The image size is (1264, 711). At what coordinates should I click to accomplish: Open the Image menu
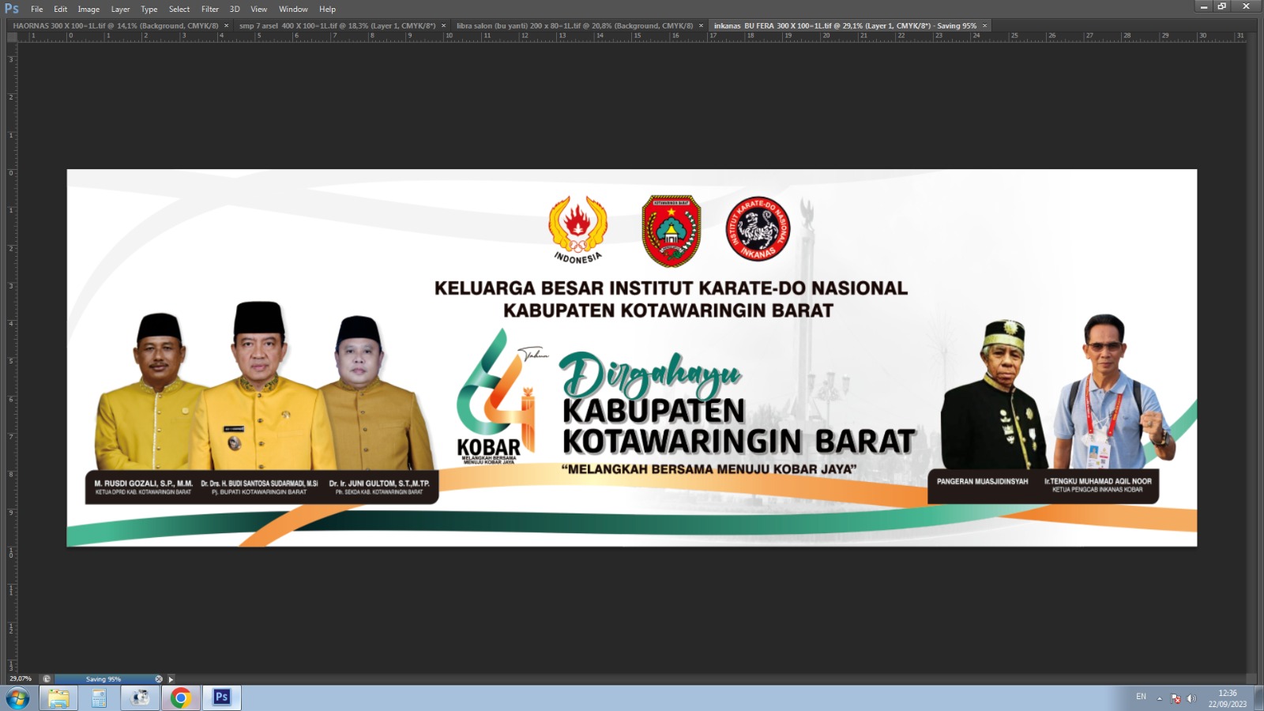(x=88, y=9)
